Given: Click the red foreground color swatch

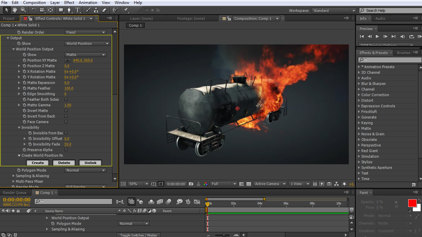Looking at the screenshot, I should click(412, 203).
